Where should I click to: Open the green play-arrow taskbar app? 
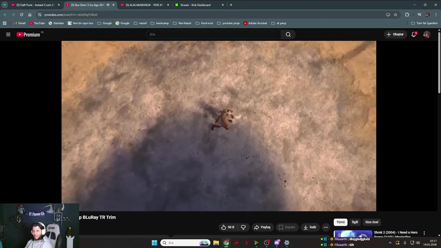point(256,243)
